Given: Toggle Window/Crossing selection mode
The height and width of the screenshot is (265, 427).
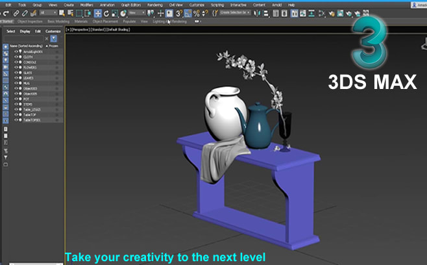Looking at the screenshot, I should [88, 13].
